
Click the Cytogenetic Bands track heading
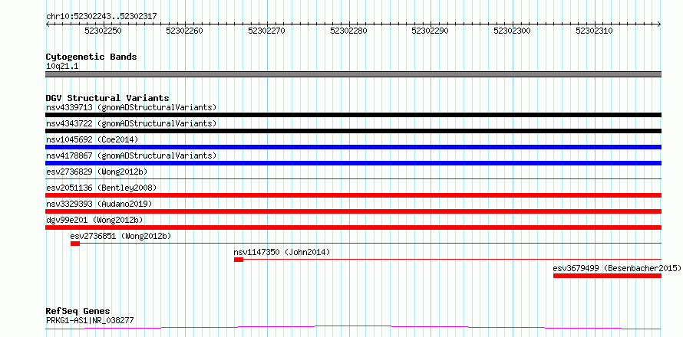91,57
